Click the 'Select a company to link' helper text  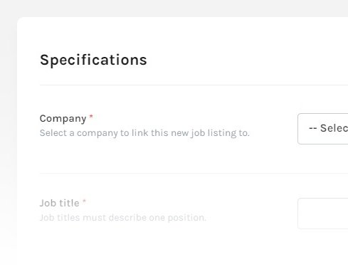[x=144, y=133]
